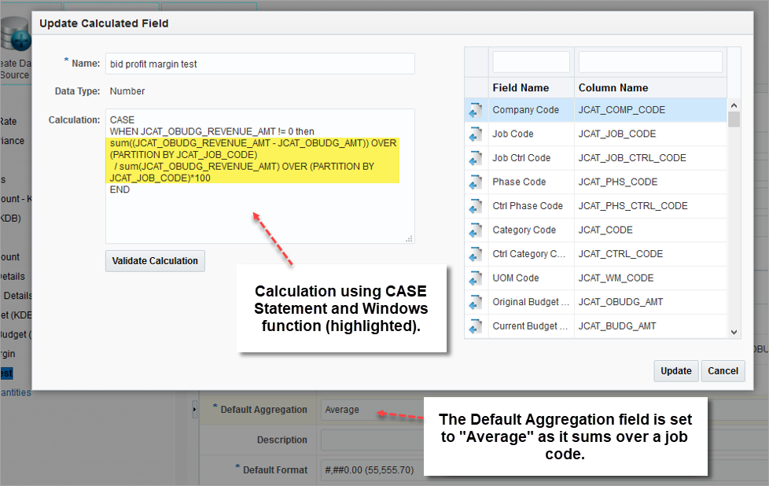The width and height of the screenshot is (769, 486).
Task: Insert Company Code field arrow icon
Action: tap(475, 110)
